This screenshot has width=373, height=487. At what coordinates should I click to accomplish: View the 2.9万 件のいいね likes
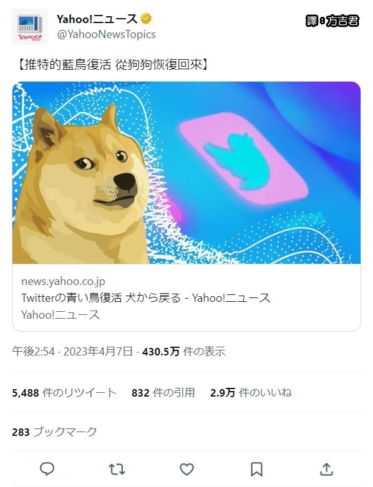click(251, 393)
